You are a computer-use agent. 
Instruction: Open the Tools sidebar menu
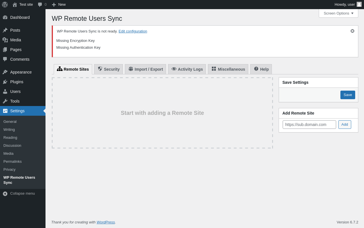click(15, 101)
